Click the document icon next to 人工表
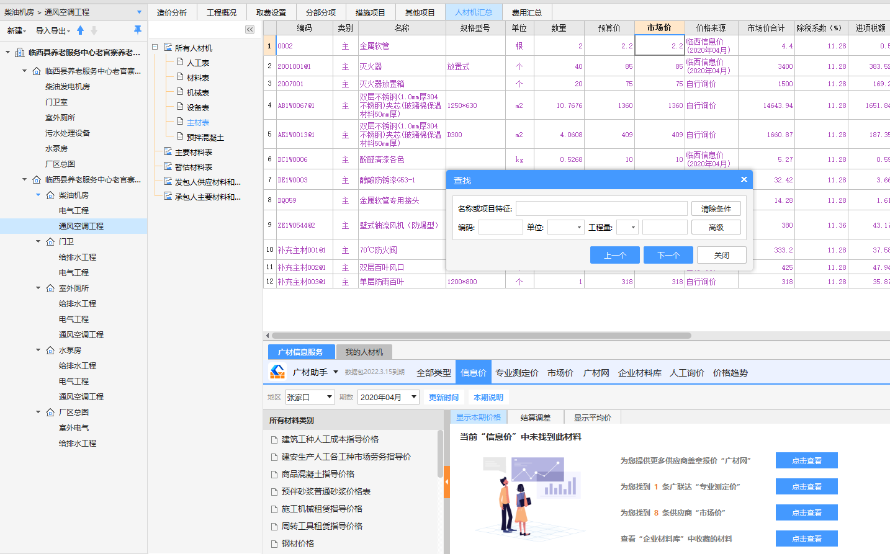The height and width of the screenshot is (554, 890). point(180,62)
